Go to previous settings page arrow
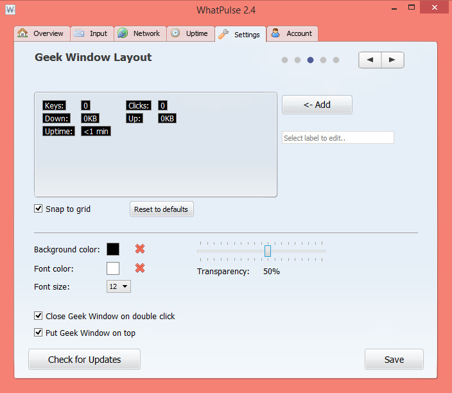Screen dimensions: 452x393 [x=370, y=60]
